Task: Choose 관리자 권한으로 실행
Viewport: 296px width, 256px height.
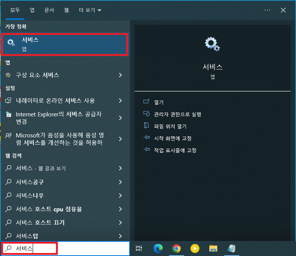Action: coord(177,114)
